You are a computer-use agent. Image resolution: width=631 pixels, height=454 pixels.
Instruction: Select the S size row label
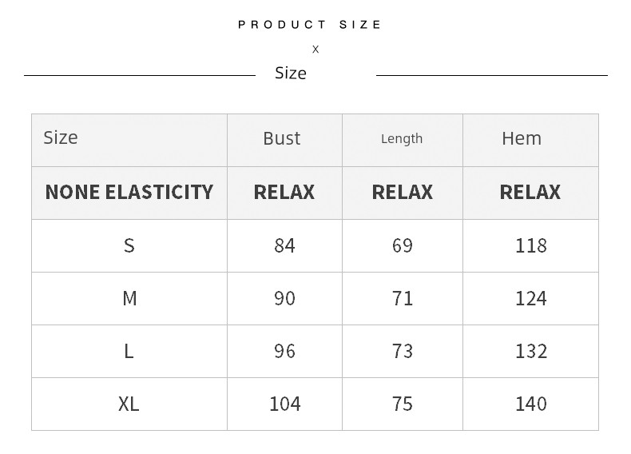pyautogui.click(x=129, y=245)
